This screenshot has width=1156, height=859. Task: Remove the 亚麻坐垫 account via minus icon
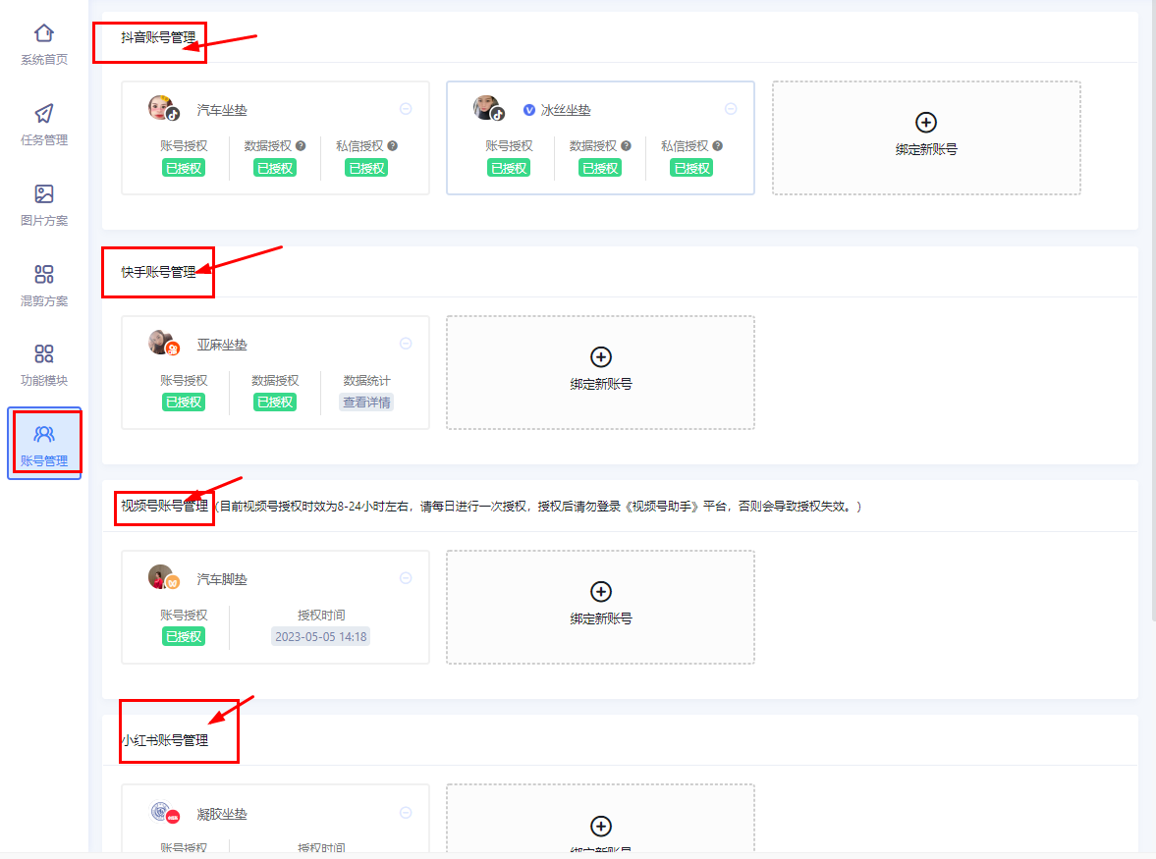(x=406, y=344)
